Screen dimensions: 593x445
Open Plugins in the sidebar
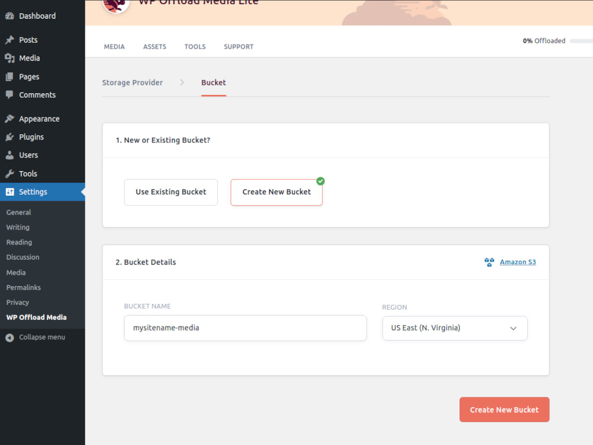[x=31, y=137]
